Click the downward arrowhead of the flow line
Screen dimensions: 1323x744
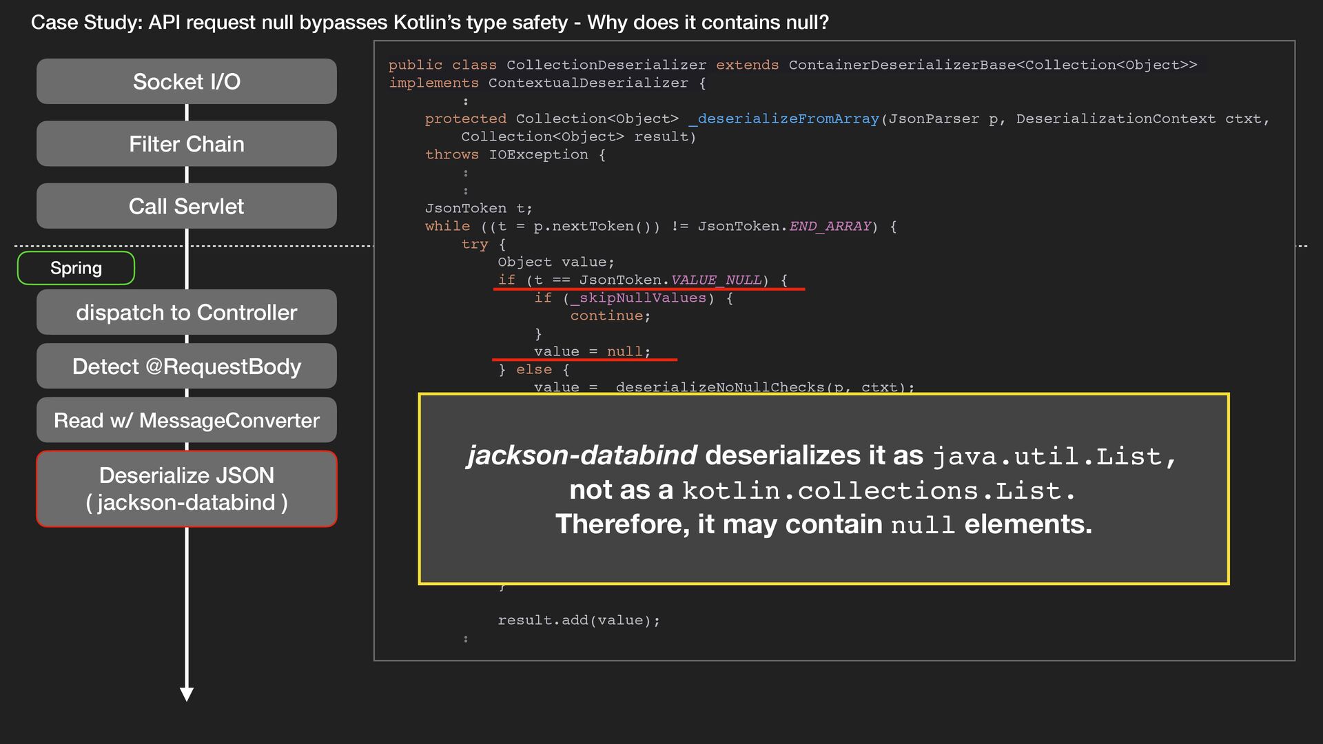click(186, 694)
